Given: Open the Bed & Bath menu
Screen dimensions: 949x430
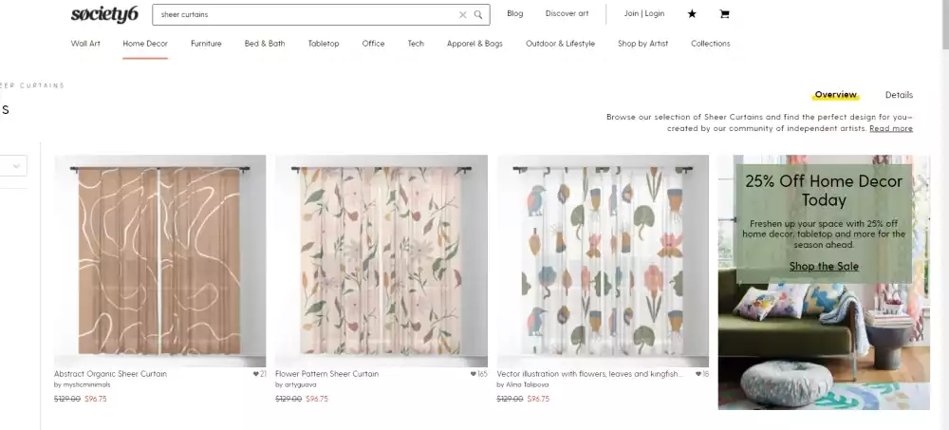Looking at the screenshot, I should pyautogui.click(x=265, y=44).
